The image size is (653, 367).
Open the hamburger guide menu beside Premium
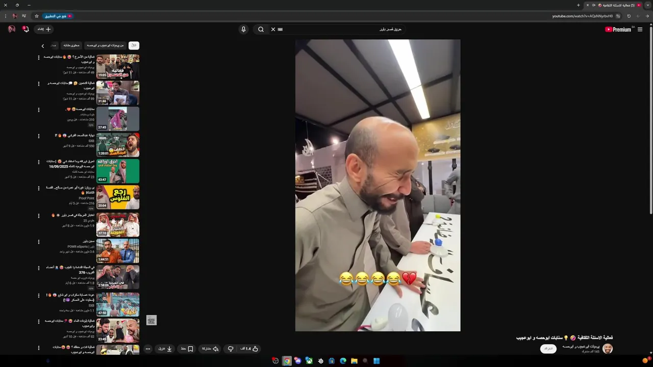pyautogui.click(x=640, y=30)
